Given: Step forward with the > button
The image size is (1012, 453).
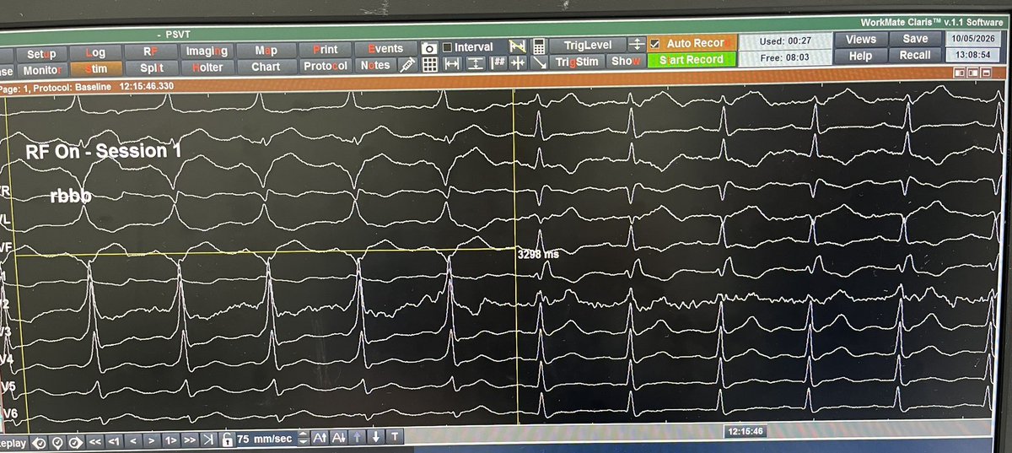Looking at the screenshot, I should (151, 441).
